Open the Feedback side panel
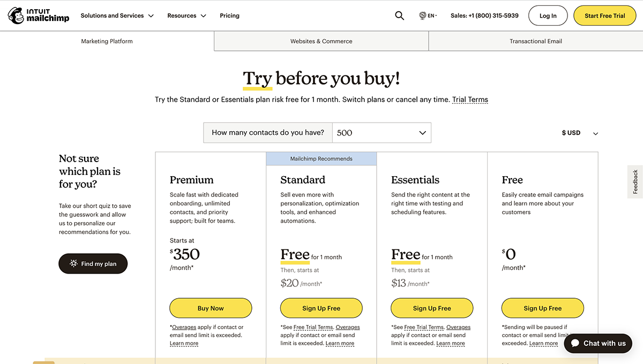 [634, 181]
